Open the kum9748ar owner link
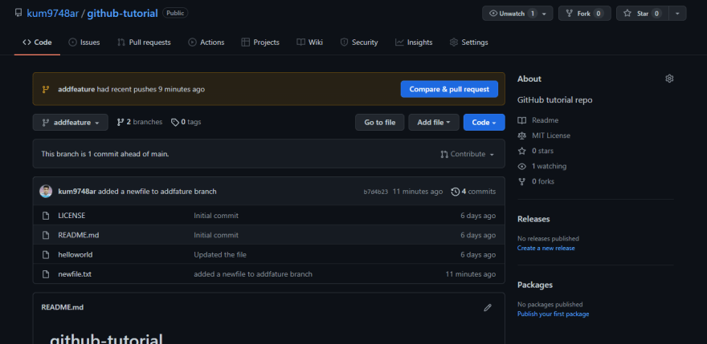Viewport: 707px width, 344px height. pos(53,14)
